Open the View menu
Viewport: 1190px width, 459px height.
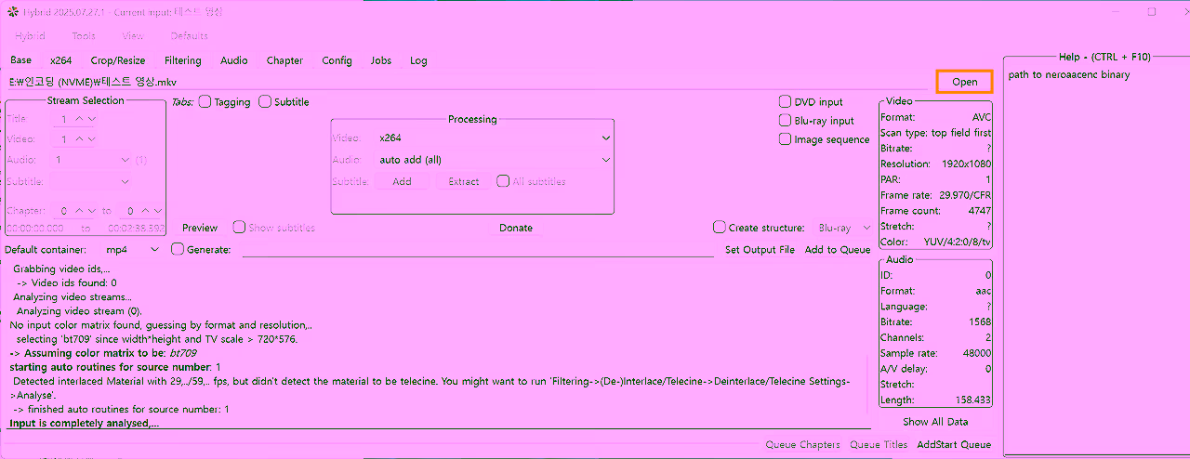(x=133, y=36)
